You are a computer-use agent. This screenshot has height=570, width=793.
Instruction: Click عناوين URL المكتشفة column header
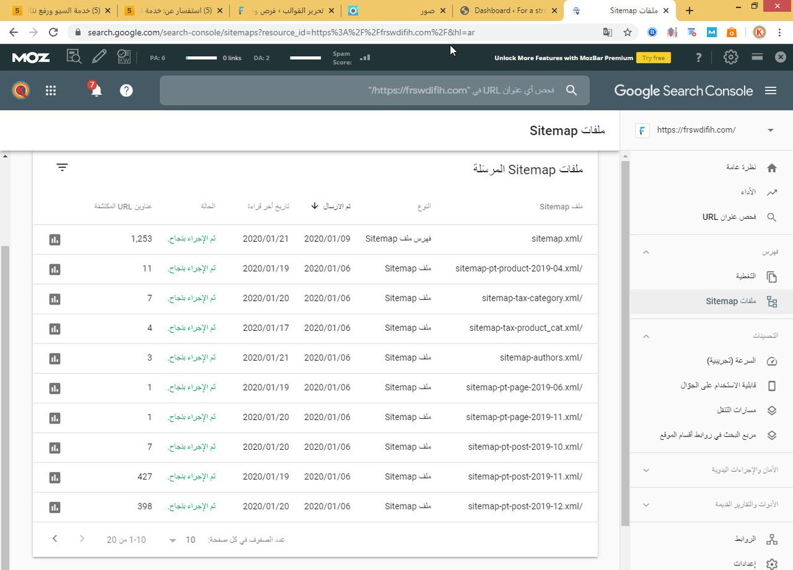123,206
